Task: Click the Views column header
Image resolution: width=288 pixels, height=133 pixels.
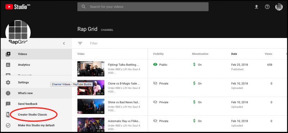Action: click(268, 54)
